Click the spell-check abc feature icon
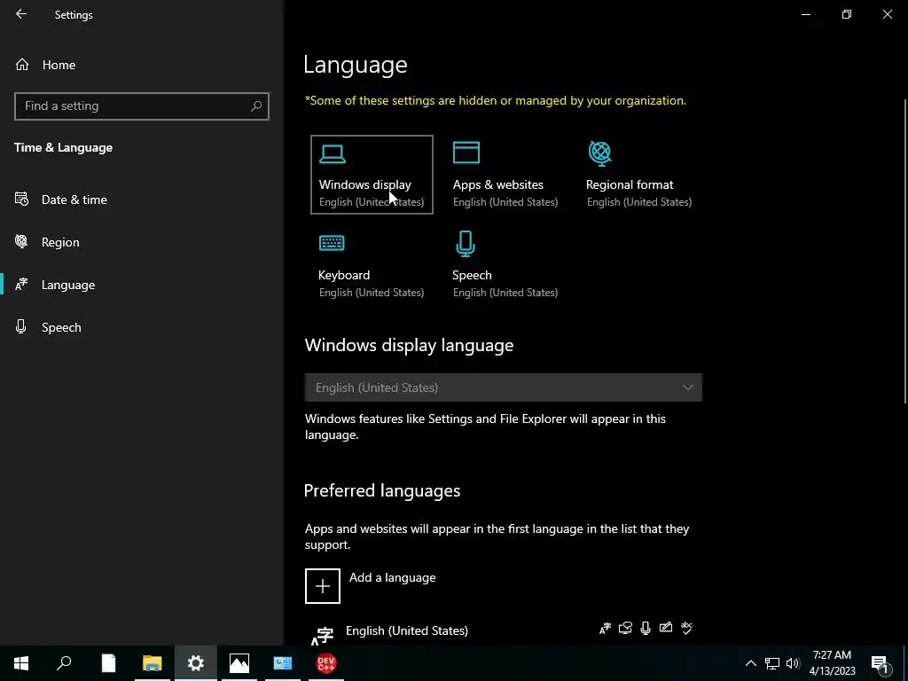908x681 pixels. pyautogui.click(x=687, y=628)
